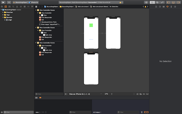
Task: Open the identity inspector tab
Action: coord(164,7)
